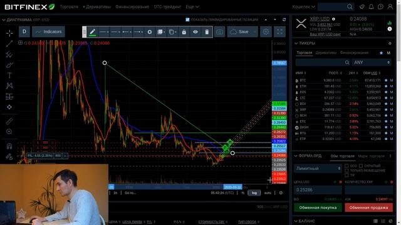Click the lock drawings pencil icon

(x=9, y=157)
